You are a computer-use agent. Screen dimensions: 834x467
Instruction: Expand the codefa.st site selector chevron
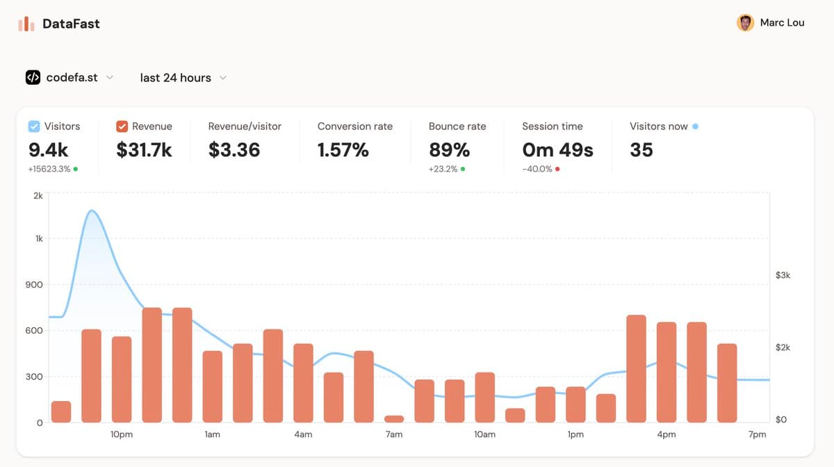[x=109, y=78]
